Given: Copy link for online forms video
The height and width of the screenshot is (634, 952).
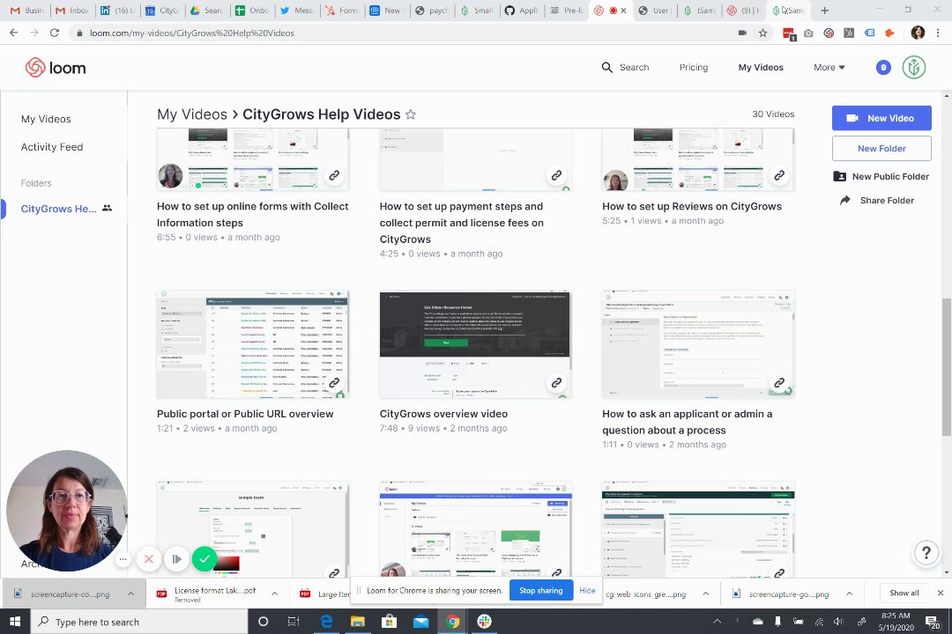Looking at the screenshot, I should 334,175.
